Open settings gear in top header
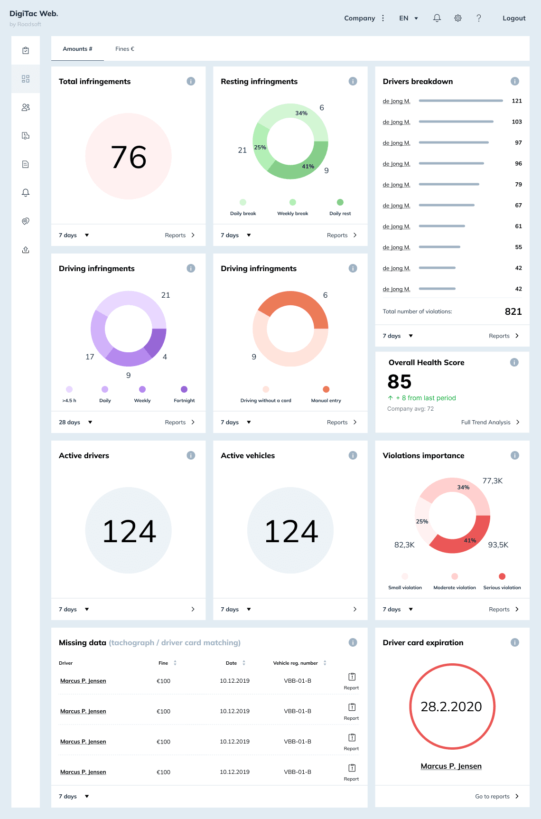The width and height of the screenshot is (541, 819). [458, 18]
